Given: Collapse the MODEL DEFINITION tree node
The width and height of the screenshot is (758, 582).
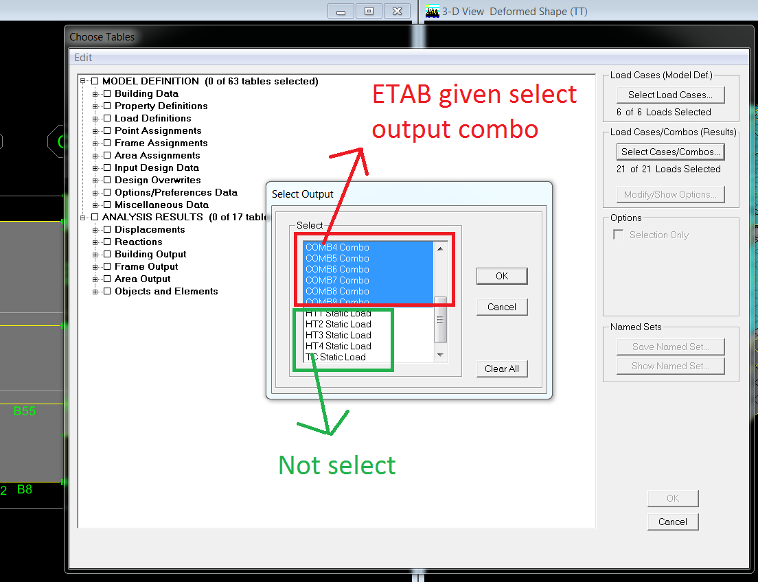Looking at the screenshot, I should click(x=83, y=81).
